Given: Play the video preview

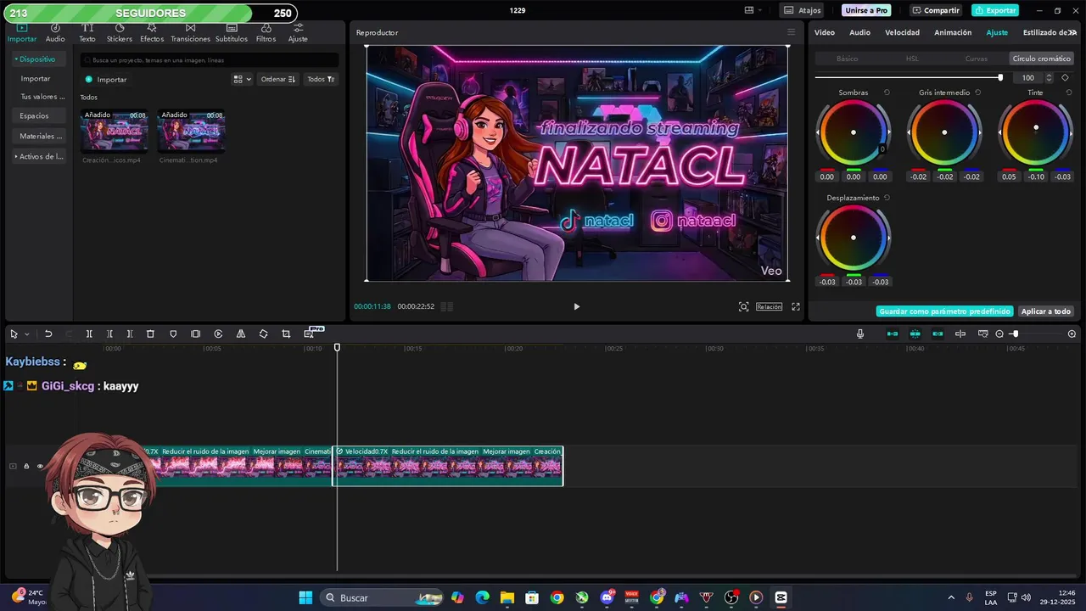Looking at the screenshot, I should click(577, 306).
